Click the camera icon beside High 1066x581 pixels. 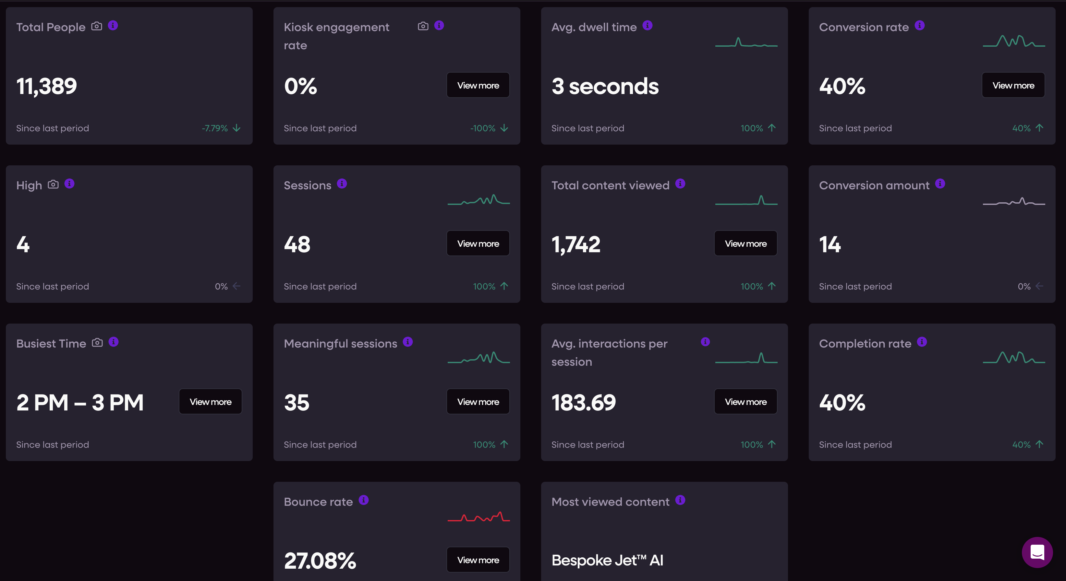pyautogui.click(x=53, y=184)
